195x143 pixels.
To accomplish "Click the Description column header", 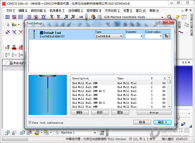I will (94, 78).
